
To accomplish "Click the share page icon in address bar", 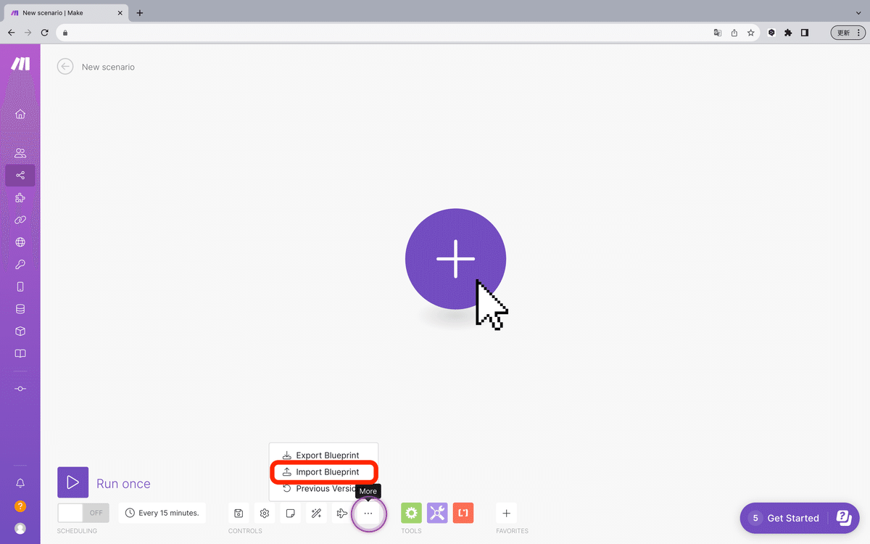I will coord(734,33).
